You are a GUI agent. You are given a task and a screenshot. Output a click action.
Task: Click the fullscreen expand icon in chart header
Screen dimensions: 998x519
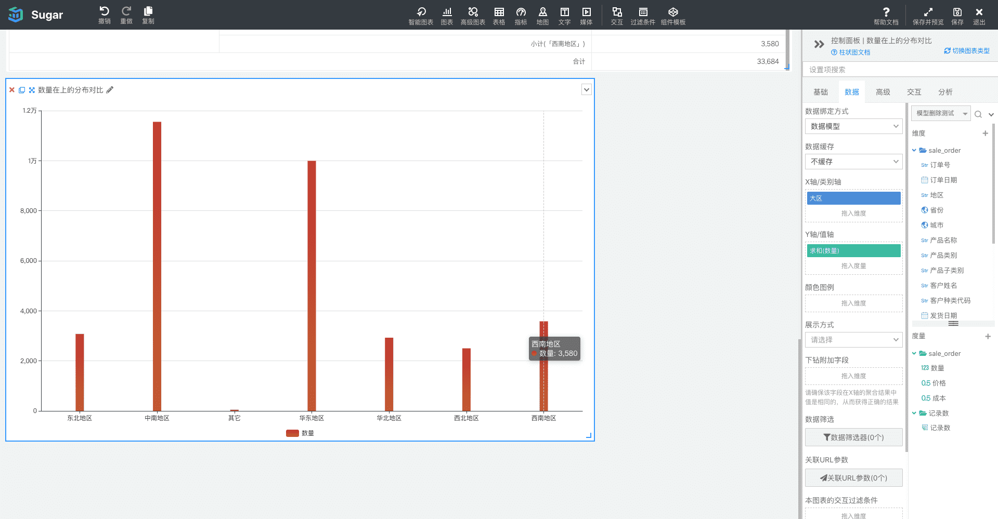pos(32,90)
